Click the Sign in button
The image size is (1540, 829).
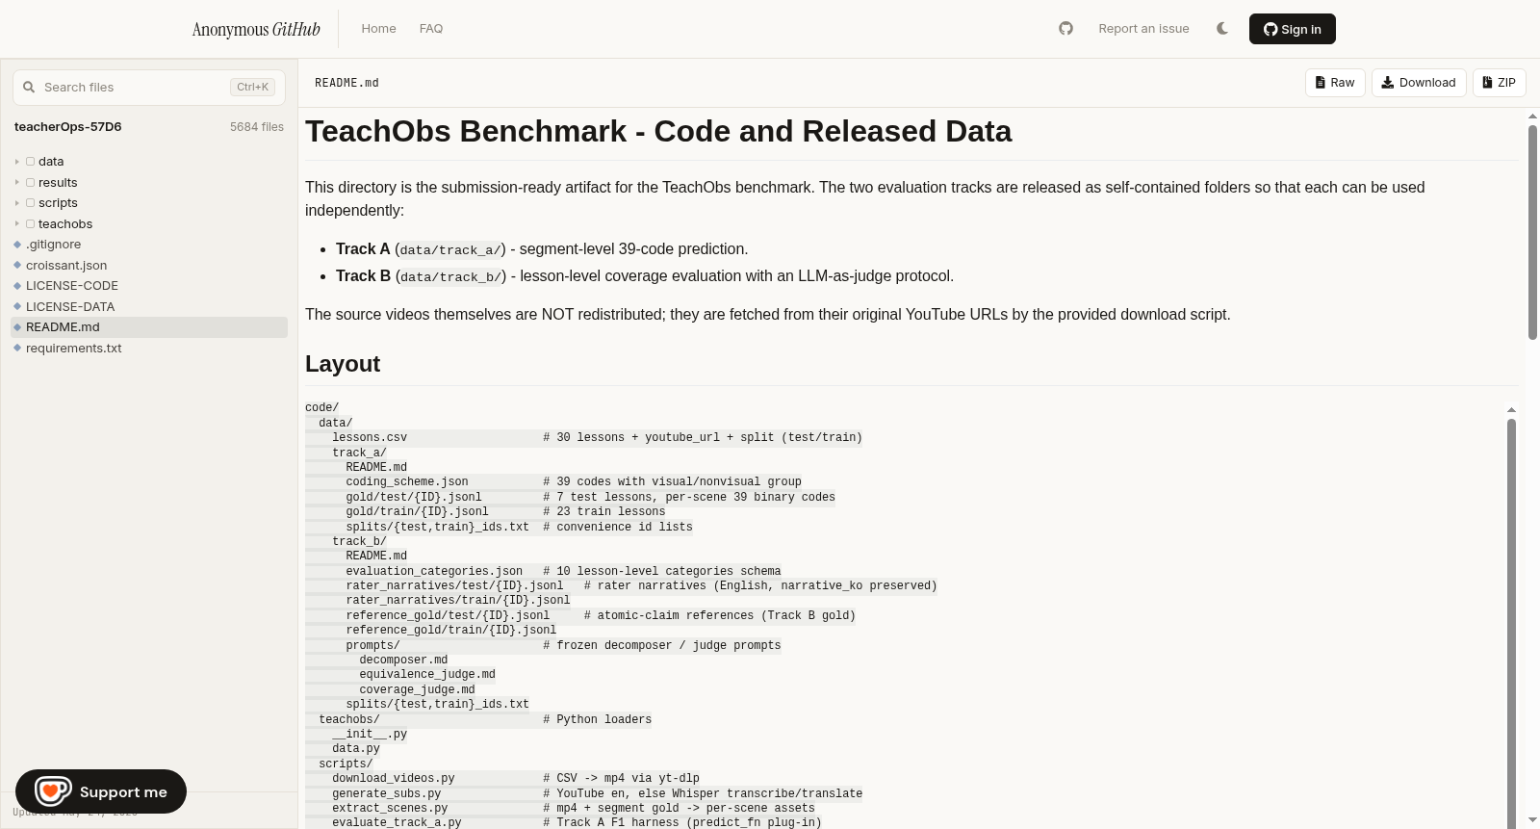(x=1292, y=29)
